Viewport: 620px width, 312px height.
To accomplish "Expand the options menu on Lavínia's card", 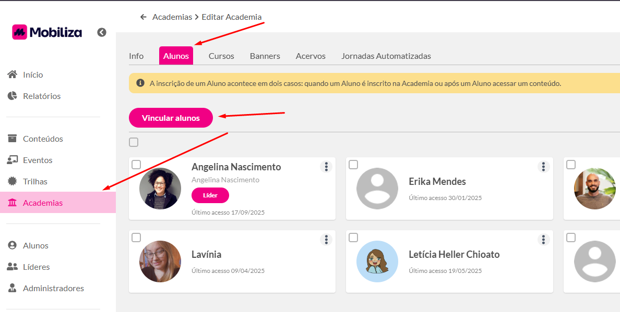I will click(x=326, y=240).
